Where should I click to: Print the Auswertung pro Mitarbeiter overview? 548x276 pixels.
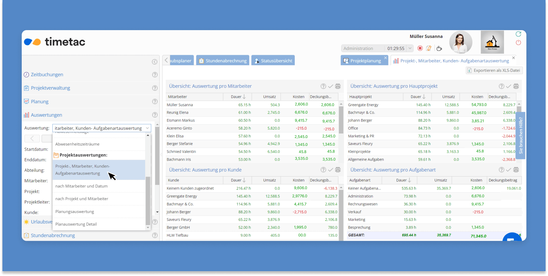(x=338, y=86)
